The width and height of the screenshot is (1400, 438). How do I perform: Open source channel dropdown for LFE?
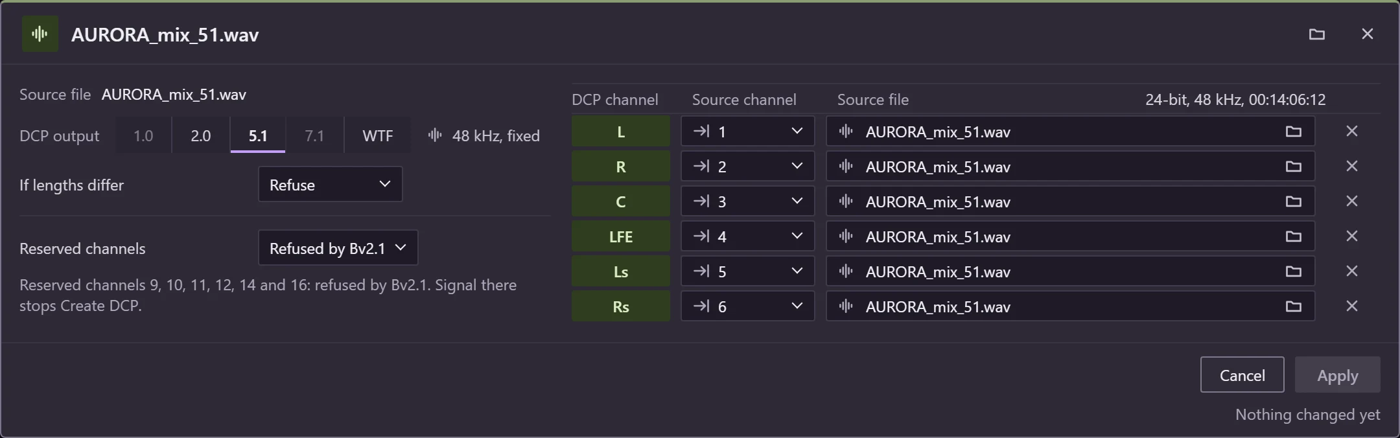(x=747, y=236)
